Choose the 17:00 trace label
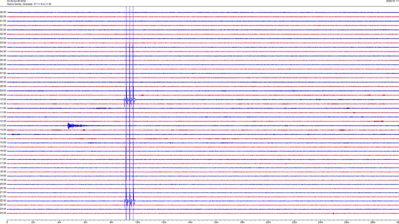This screenshot has width=399, height=224. tap(3, 159)
